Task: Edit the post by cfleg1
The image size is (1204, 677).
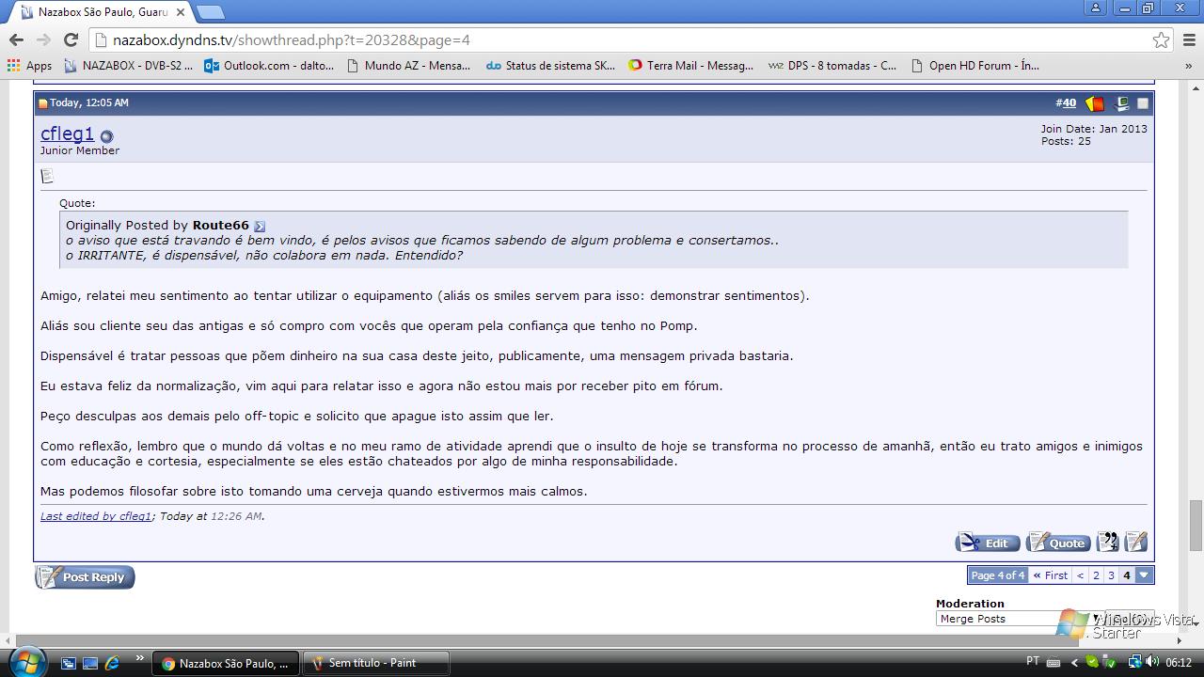Action: coord(988,543)
